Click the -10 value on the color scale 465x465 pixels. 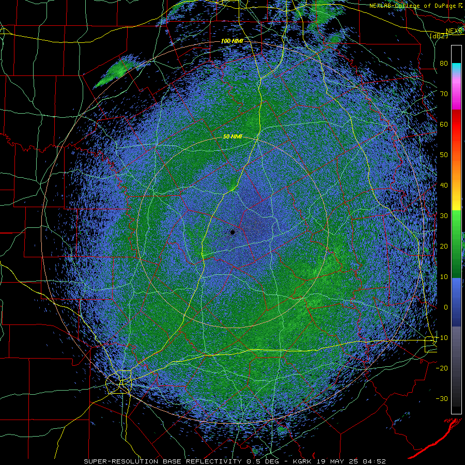click(442, 338)
